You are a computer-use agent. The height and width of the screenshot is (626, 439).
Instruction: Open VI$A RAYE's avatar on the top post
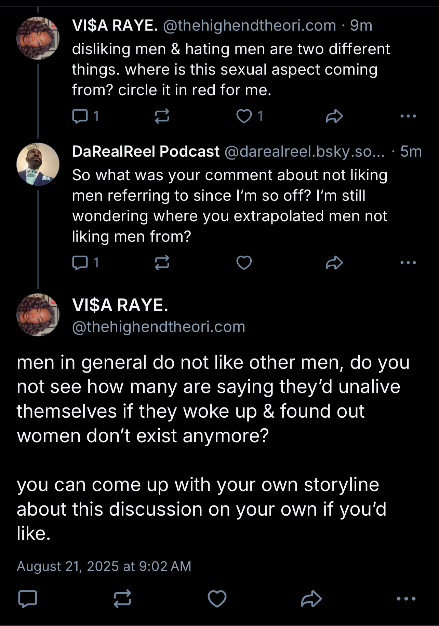pos(38,38)
